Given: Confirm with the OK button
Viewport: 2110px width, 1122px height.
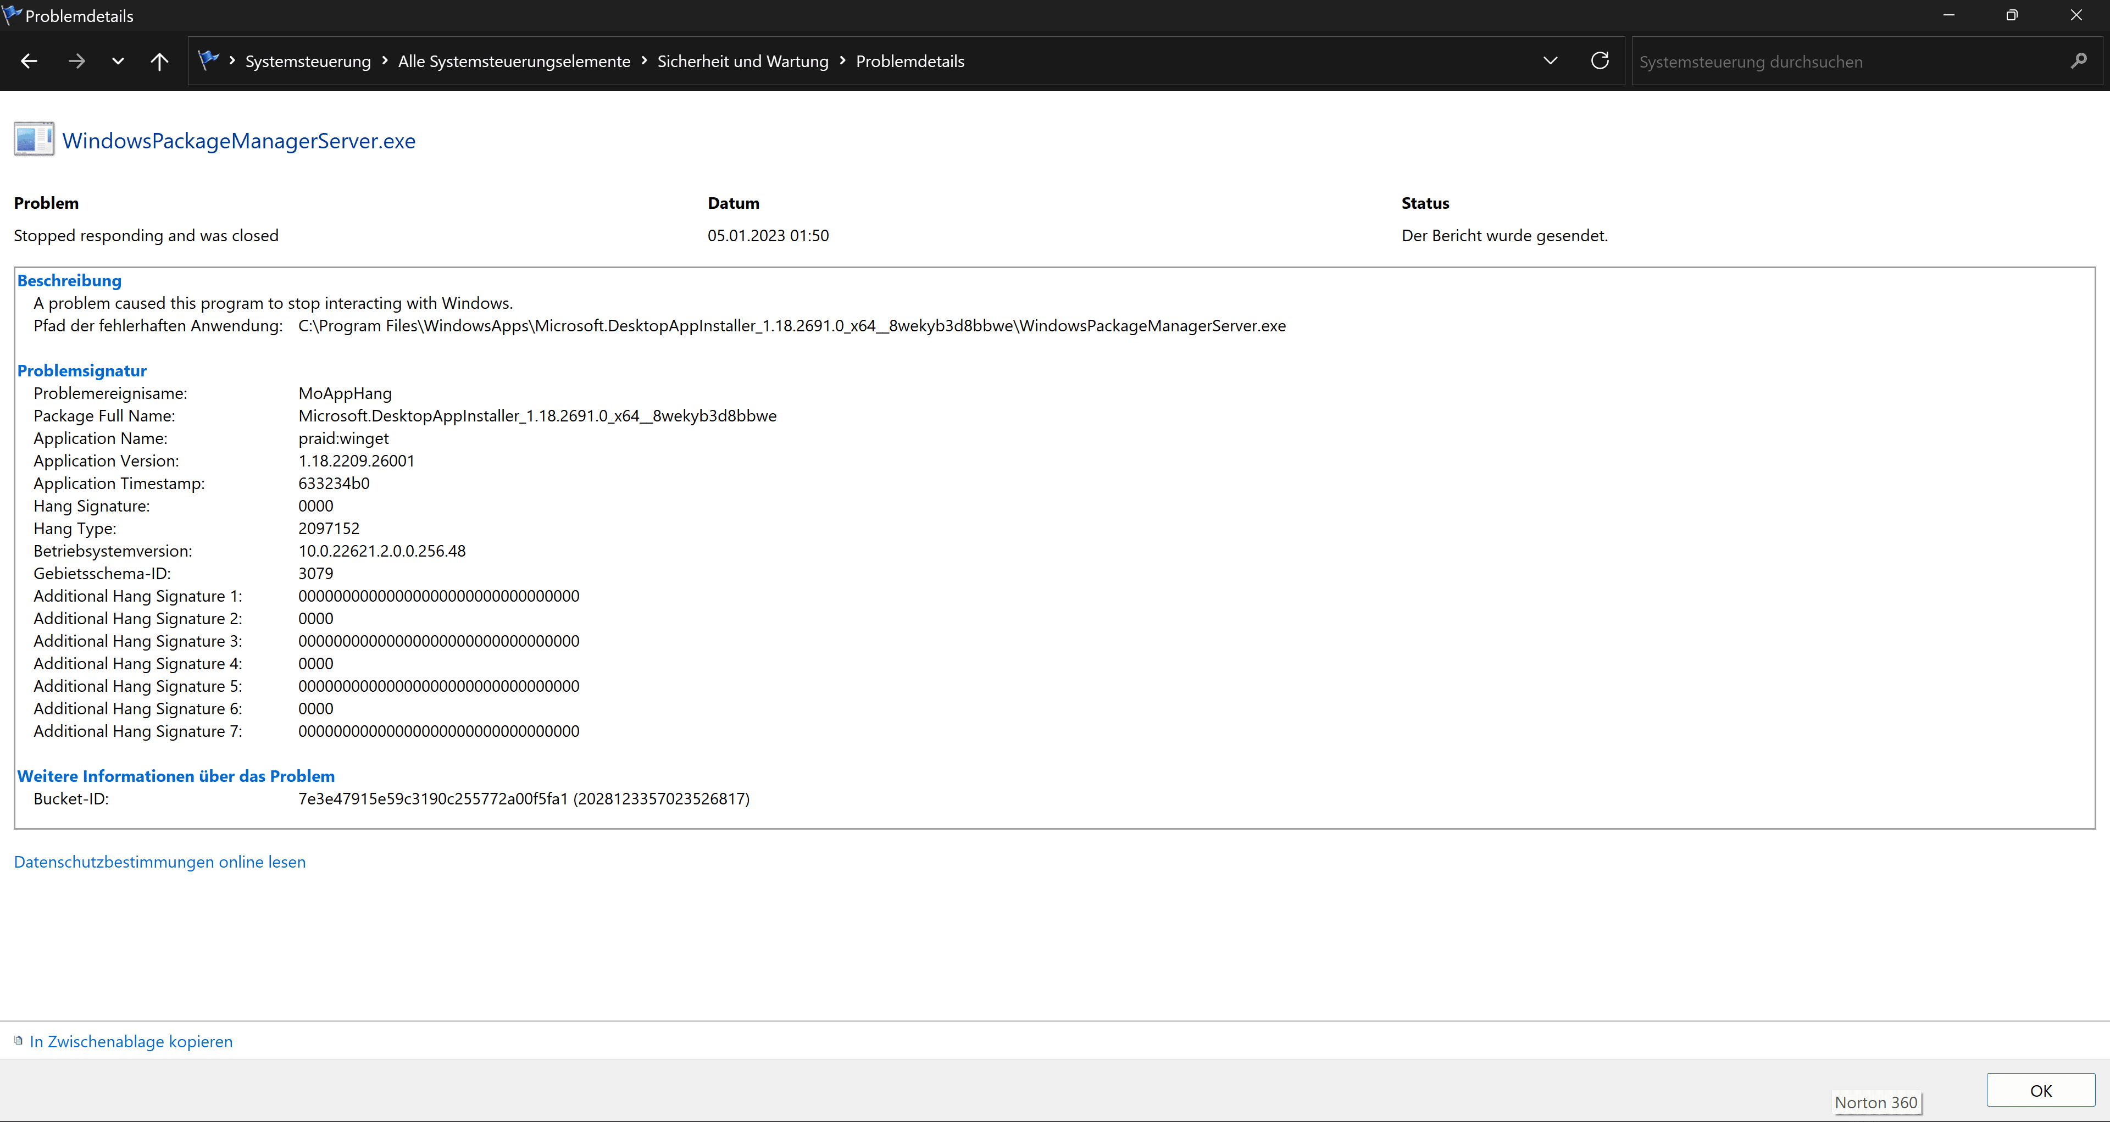Looking at the screenshot, I should (x=2040, y=1090).
